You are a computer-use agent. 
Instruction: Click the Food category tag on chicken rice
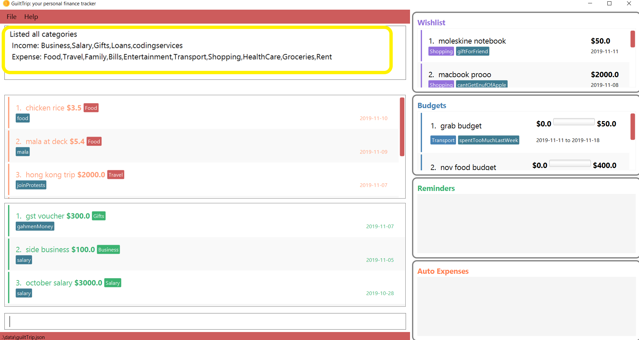(x=91, y=108)
